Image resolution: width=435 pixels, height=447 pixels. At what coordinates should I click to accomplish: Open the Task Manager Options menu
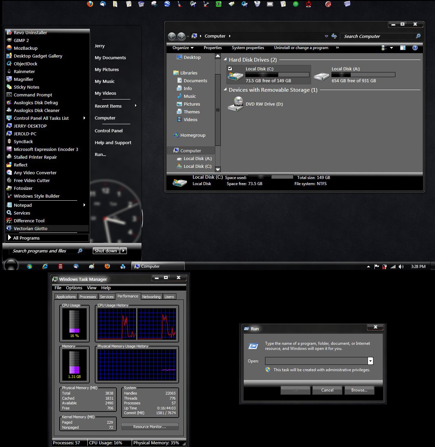point(74,288)
